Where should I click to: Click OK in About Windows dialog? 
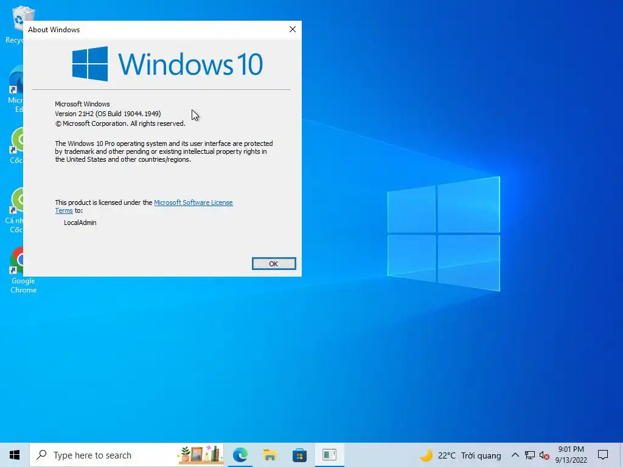tap(274, 264)
